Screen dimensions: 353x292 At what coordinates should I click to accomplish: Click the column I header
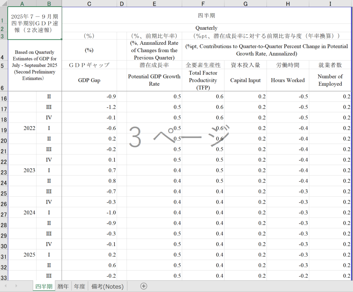click(330, 3)
